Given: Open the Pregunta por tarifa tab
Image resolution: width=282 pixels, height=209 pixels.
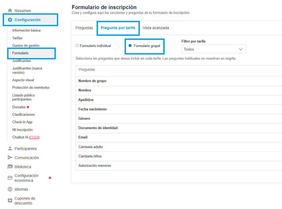Looking at the screenshot, I should [118, 28].
